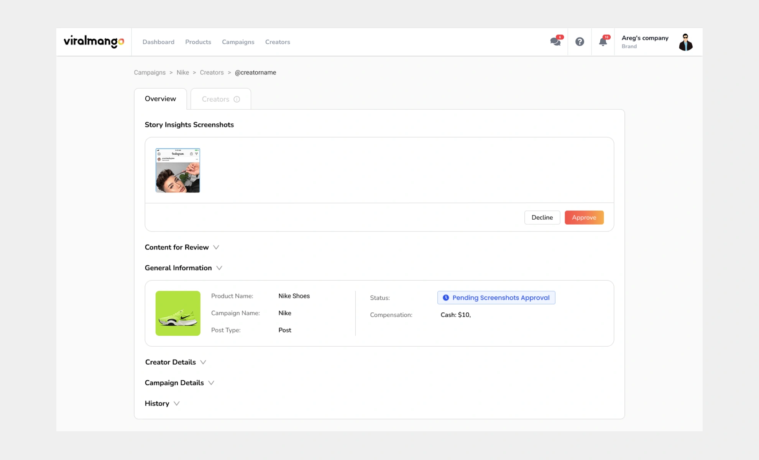759x460 pixels.
Task: Click the help question mark icon
Action: (x=580, y=42)
